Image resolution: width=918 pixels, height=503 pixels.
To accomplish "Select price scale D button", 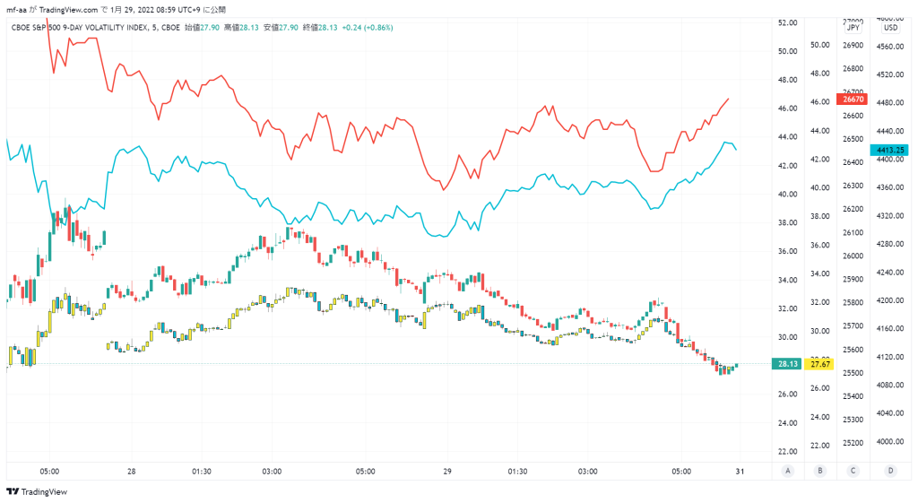I will 890,471.
